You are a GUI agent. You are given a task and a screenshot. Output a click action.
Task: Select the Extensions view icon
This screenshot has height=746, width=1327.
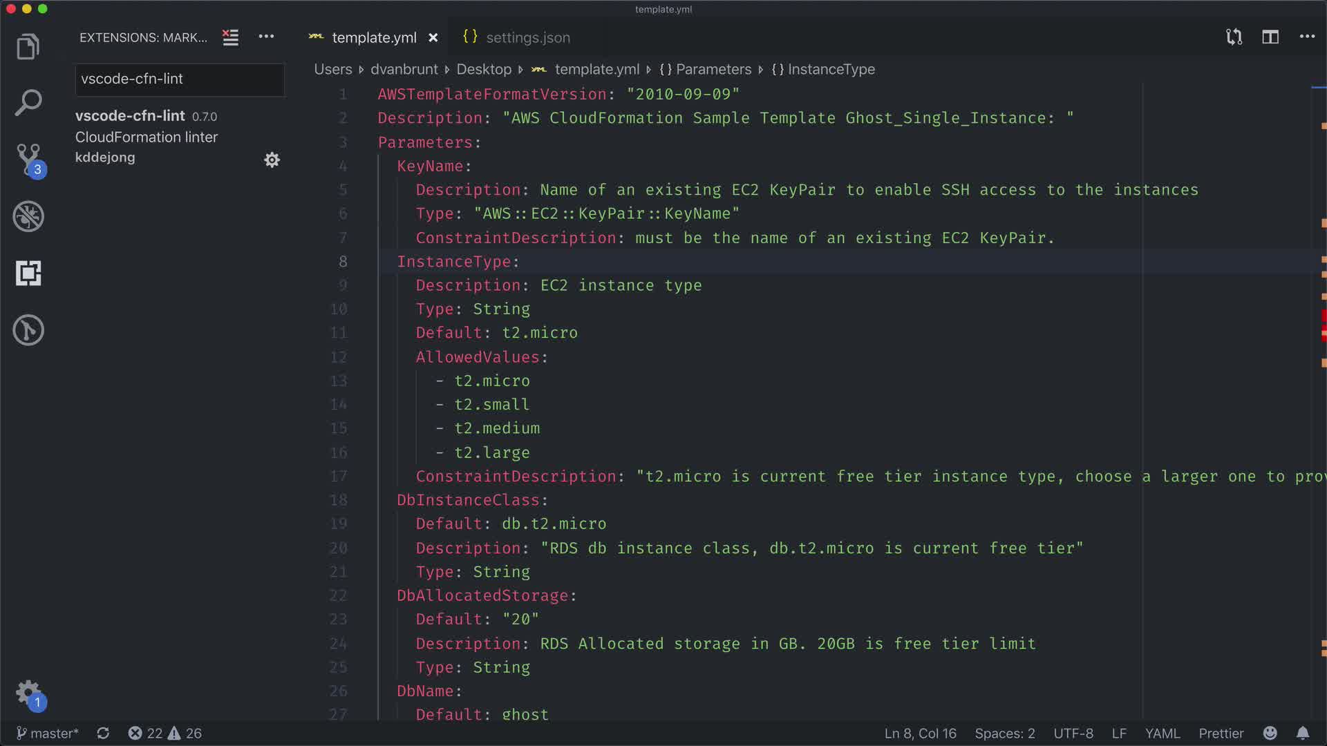coord(28,274)
